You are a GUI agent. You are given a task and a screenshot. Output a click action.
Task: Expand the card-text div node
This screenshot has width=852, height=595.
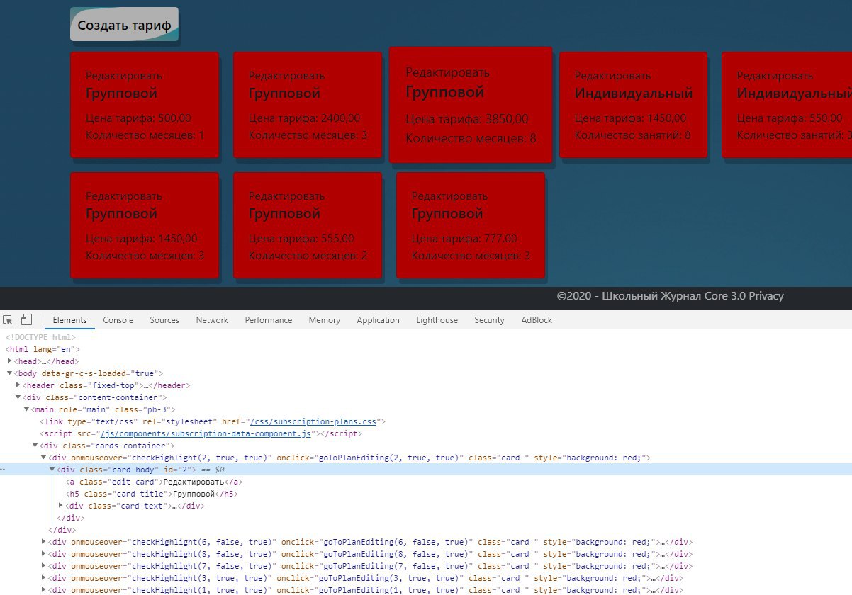click(x=61, y=506)
